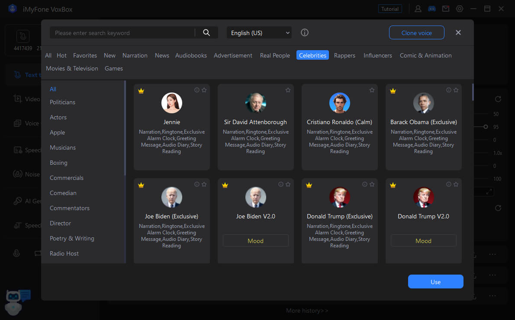Click the info icon on the Barack Obama card

tap(449, 90)
